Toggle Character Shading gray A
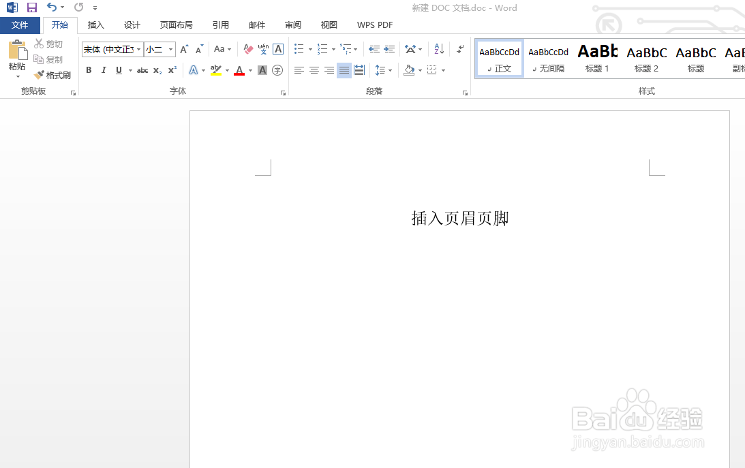745x468 pixels. (x=262, y=70)
